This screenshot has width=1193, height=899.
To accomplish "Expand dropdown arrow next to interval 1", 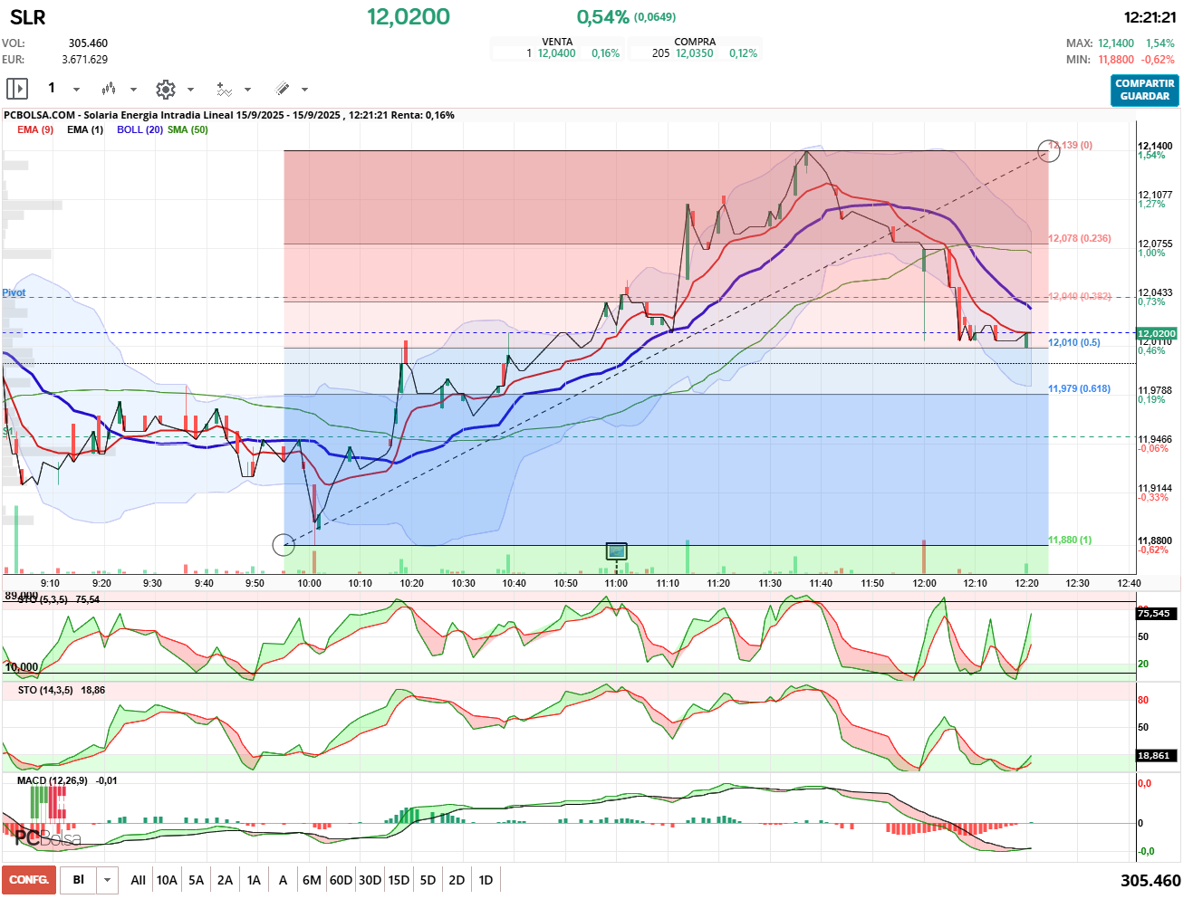I will pyautogui.click(x=76, y=90).
